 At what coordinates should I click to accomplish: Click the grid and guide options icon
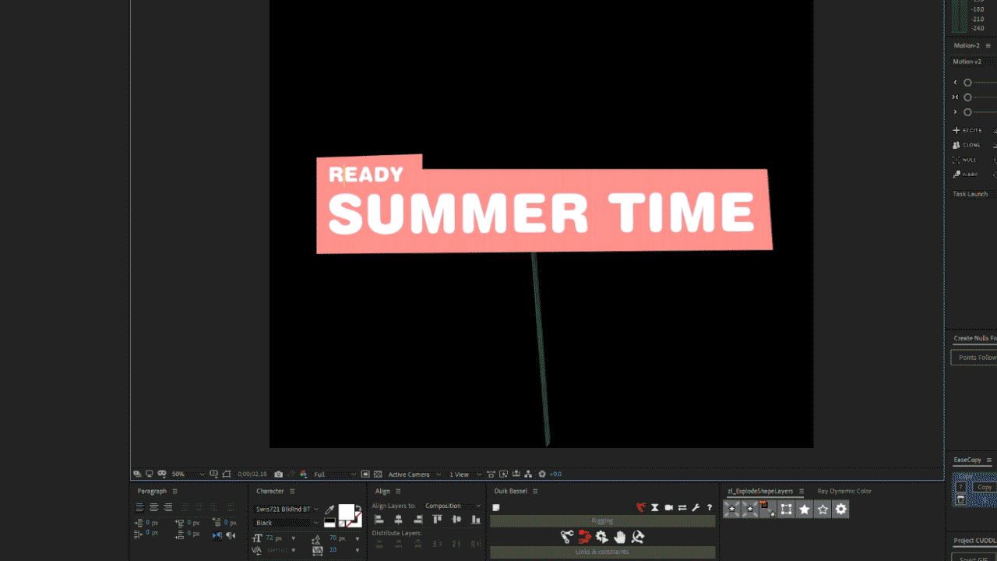coord(214,474)
